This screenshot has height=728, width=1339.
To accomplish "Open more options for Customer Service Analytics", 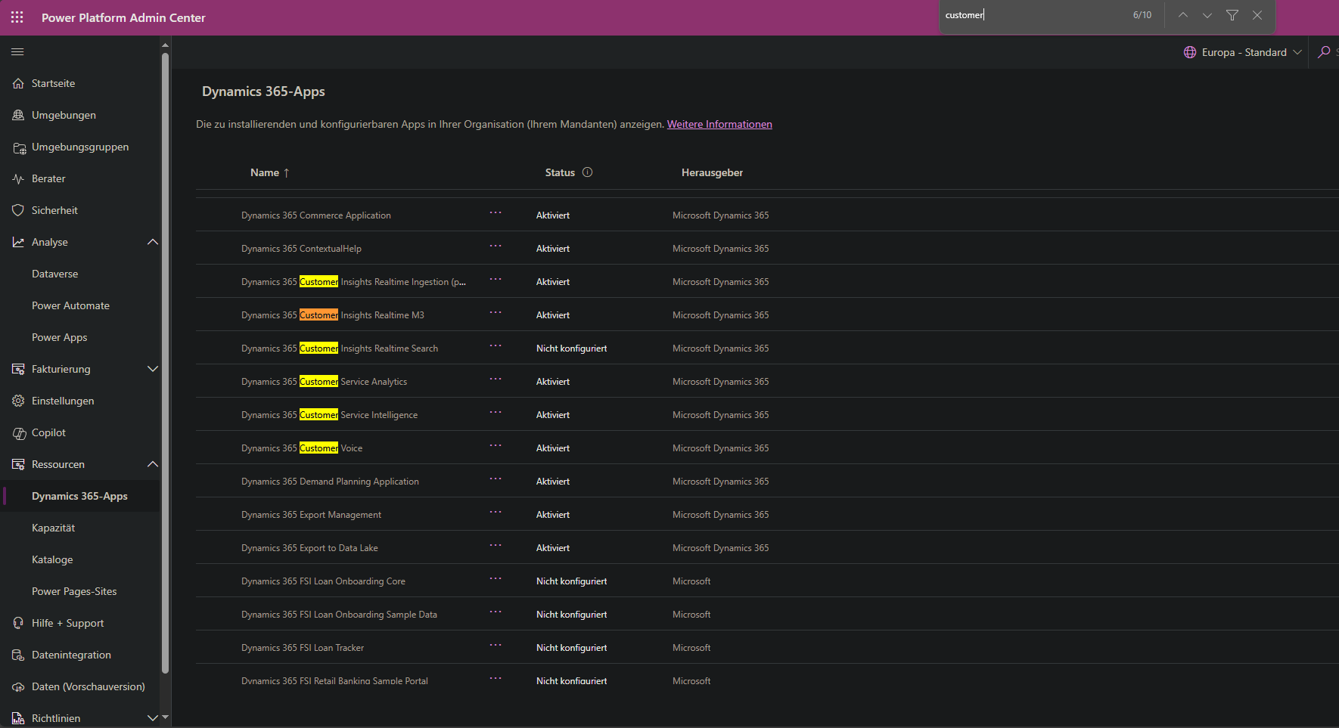I will [496, 379].
